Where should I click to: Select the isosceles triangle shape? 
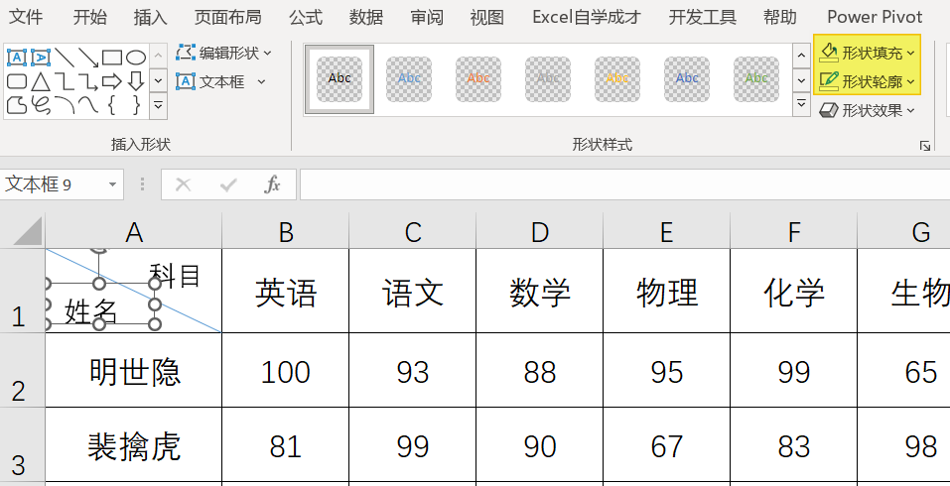pyautogui.click(x=41, y=81)
